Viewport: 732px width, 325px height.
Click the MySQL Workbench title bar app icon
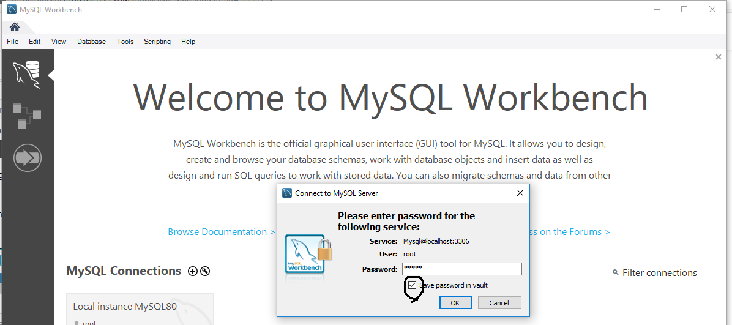(12, 9)
